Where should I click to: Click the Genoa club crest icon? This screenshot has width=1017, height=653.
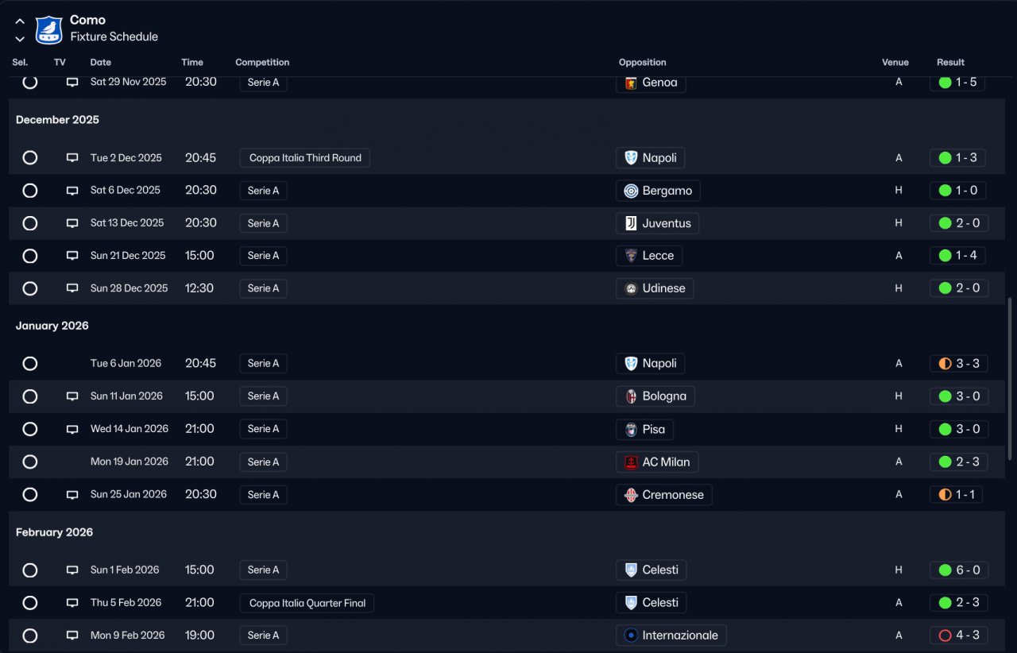pyautogui.click(x=631, y=83)
